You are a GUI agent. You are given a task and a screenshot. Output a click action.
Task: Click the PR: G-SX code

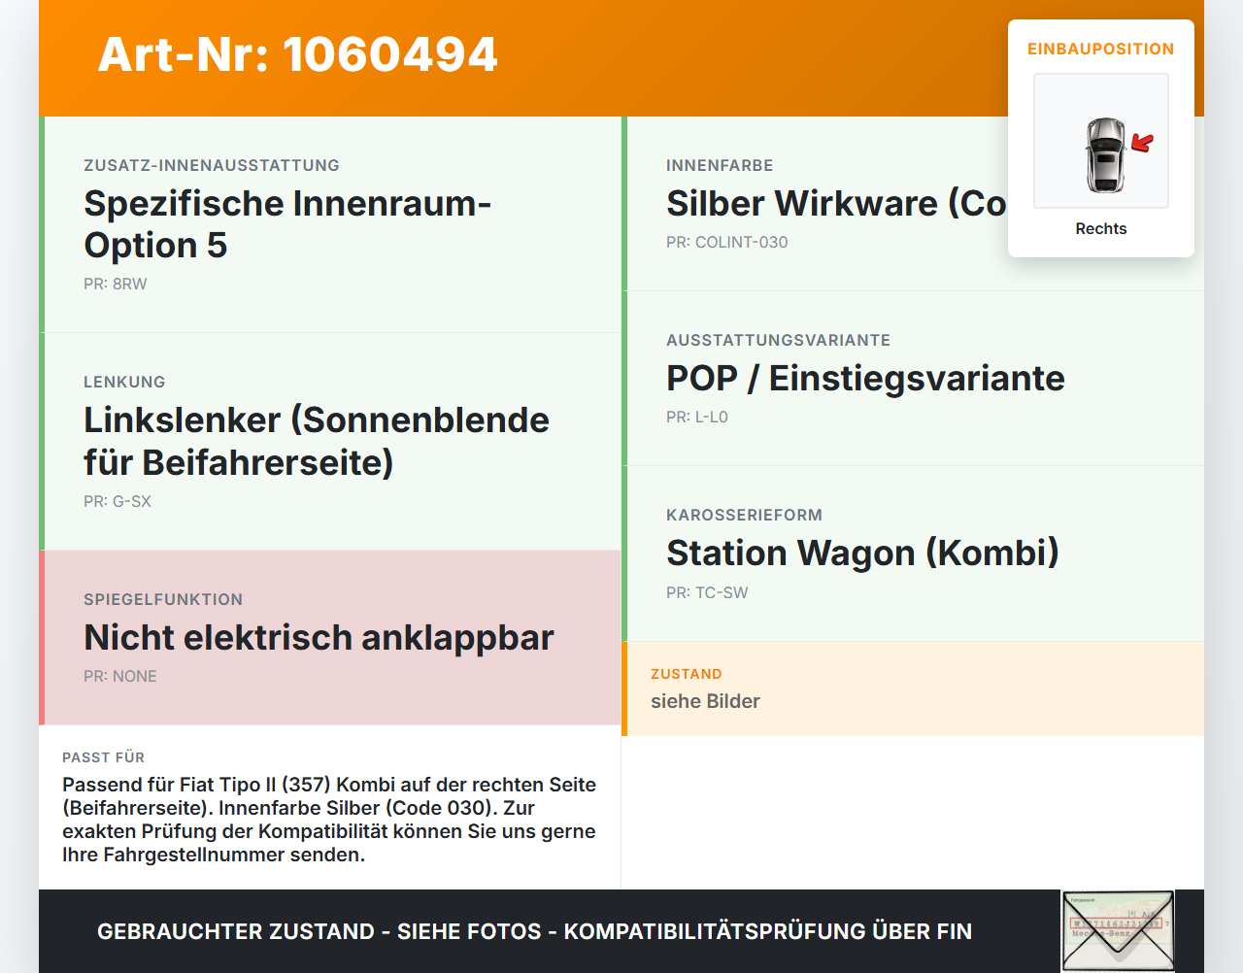(118, 501)
